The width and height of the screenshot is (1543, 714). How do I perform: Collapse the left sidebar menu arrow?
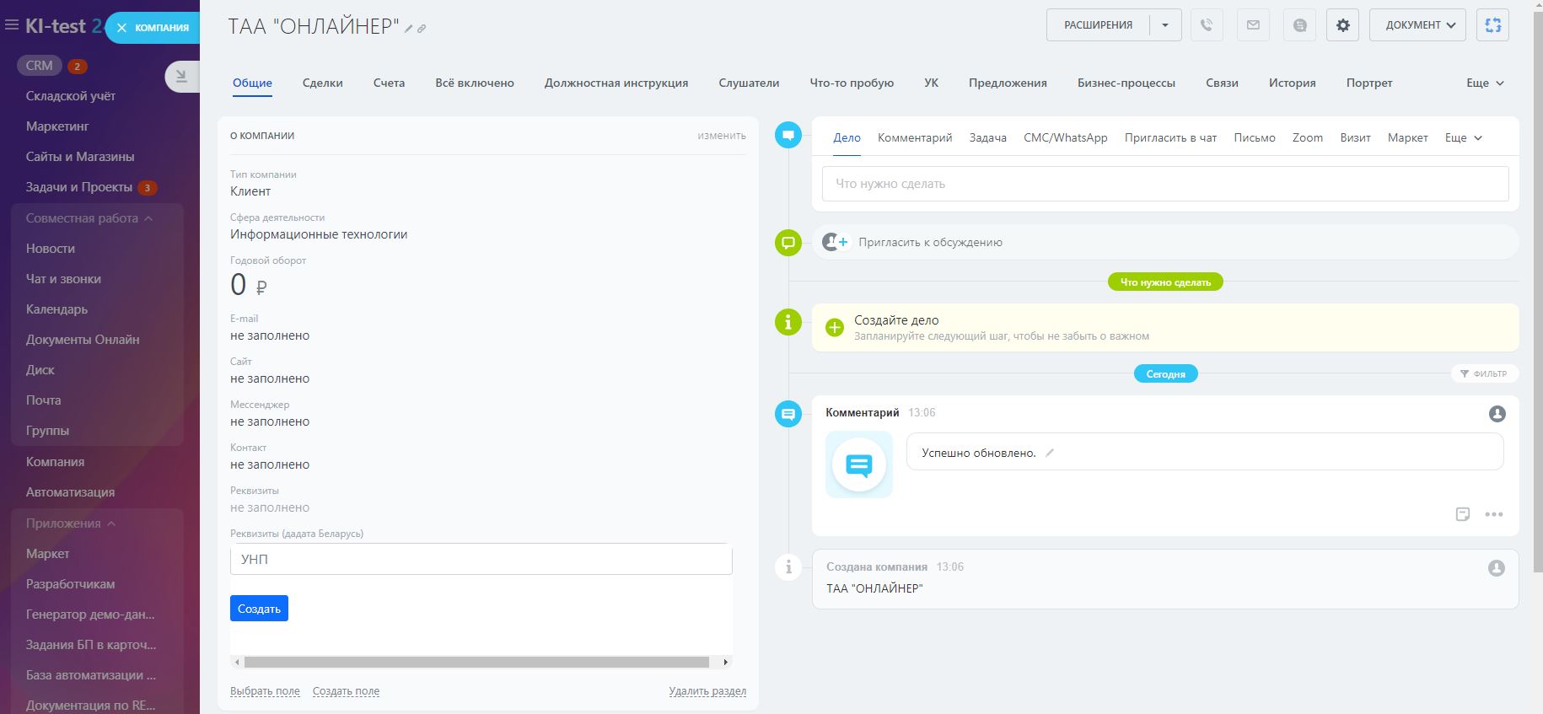point(181,77)
